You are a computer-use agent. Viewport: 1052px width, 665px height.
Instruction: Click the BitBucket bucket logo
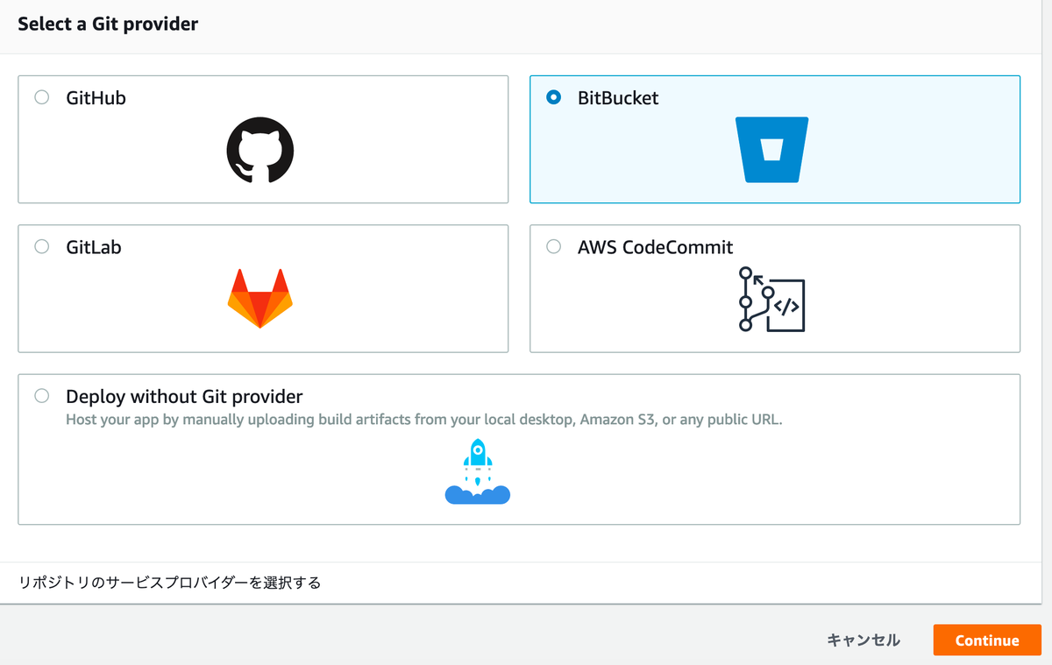point(771,150)
